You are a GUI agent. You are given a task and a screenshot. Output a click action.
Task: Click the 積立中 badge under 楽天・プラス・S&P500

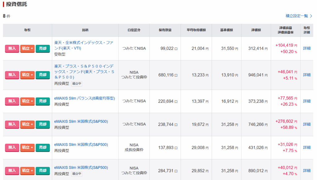(77, 84)
